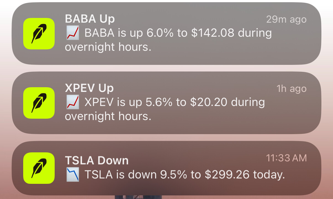The image size is (333, 199).
Task: Open the "XPEV Up" notification title
Action: pyautogui.click(x=89, y=88)
